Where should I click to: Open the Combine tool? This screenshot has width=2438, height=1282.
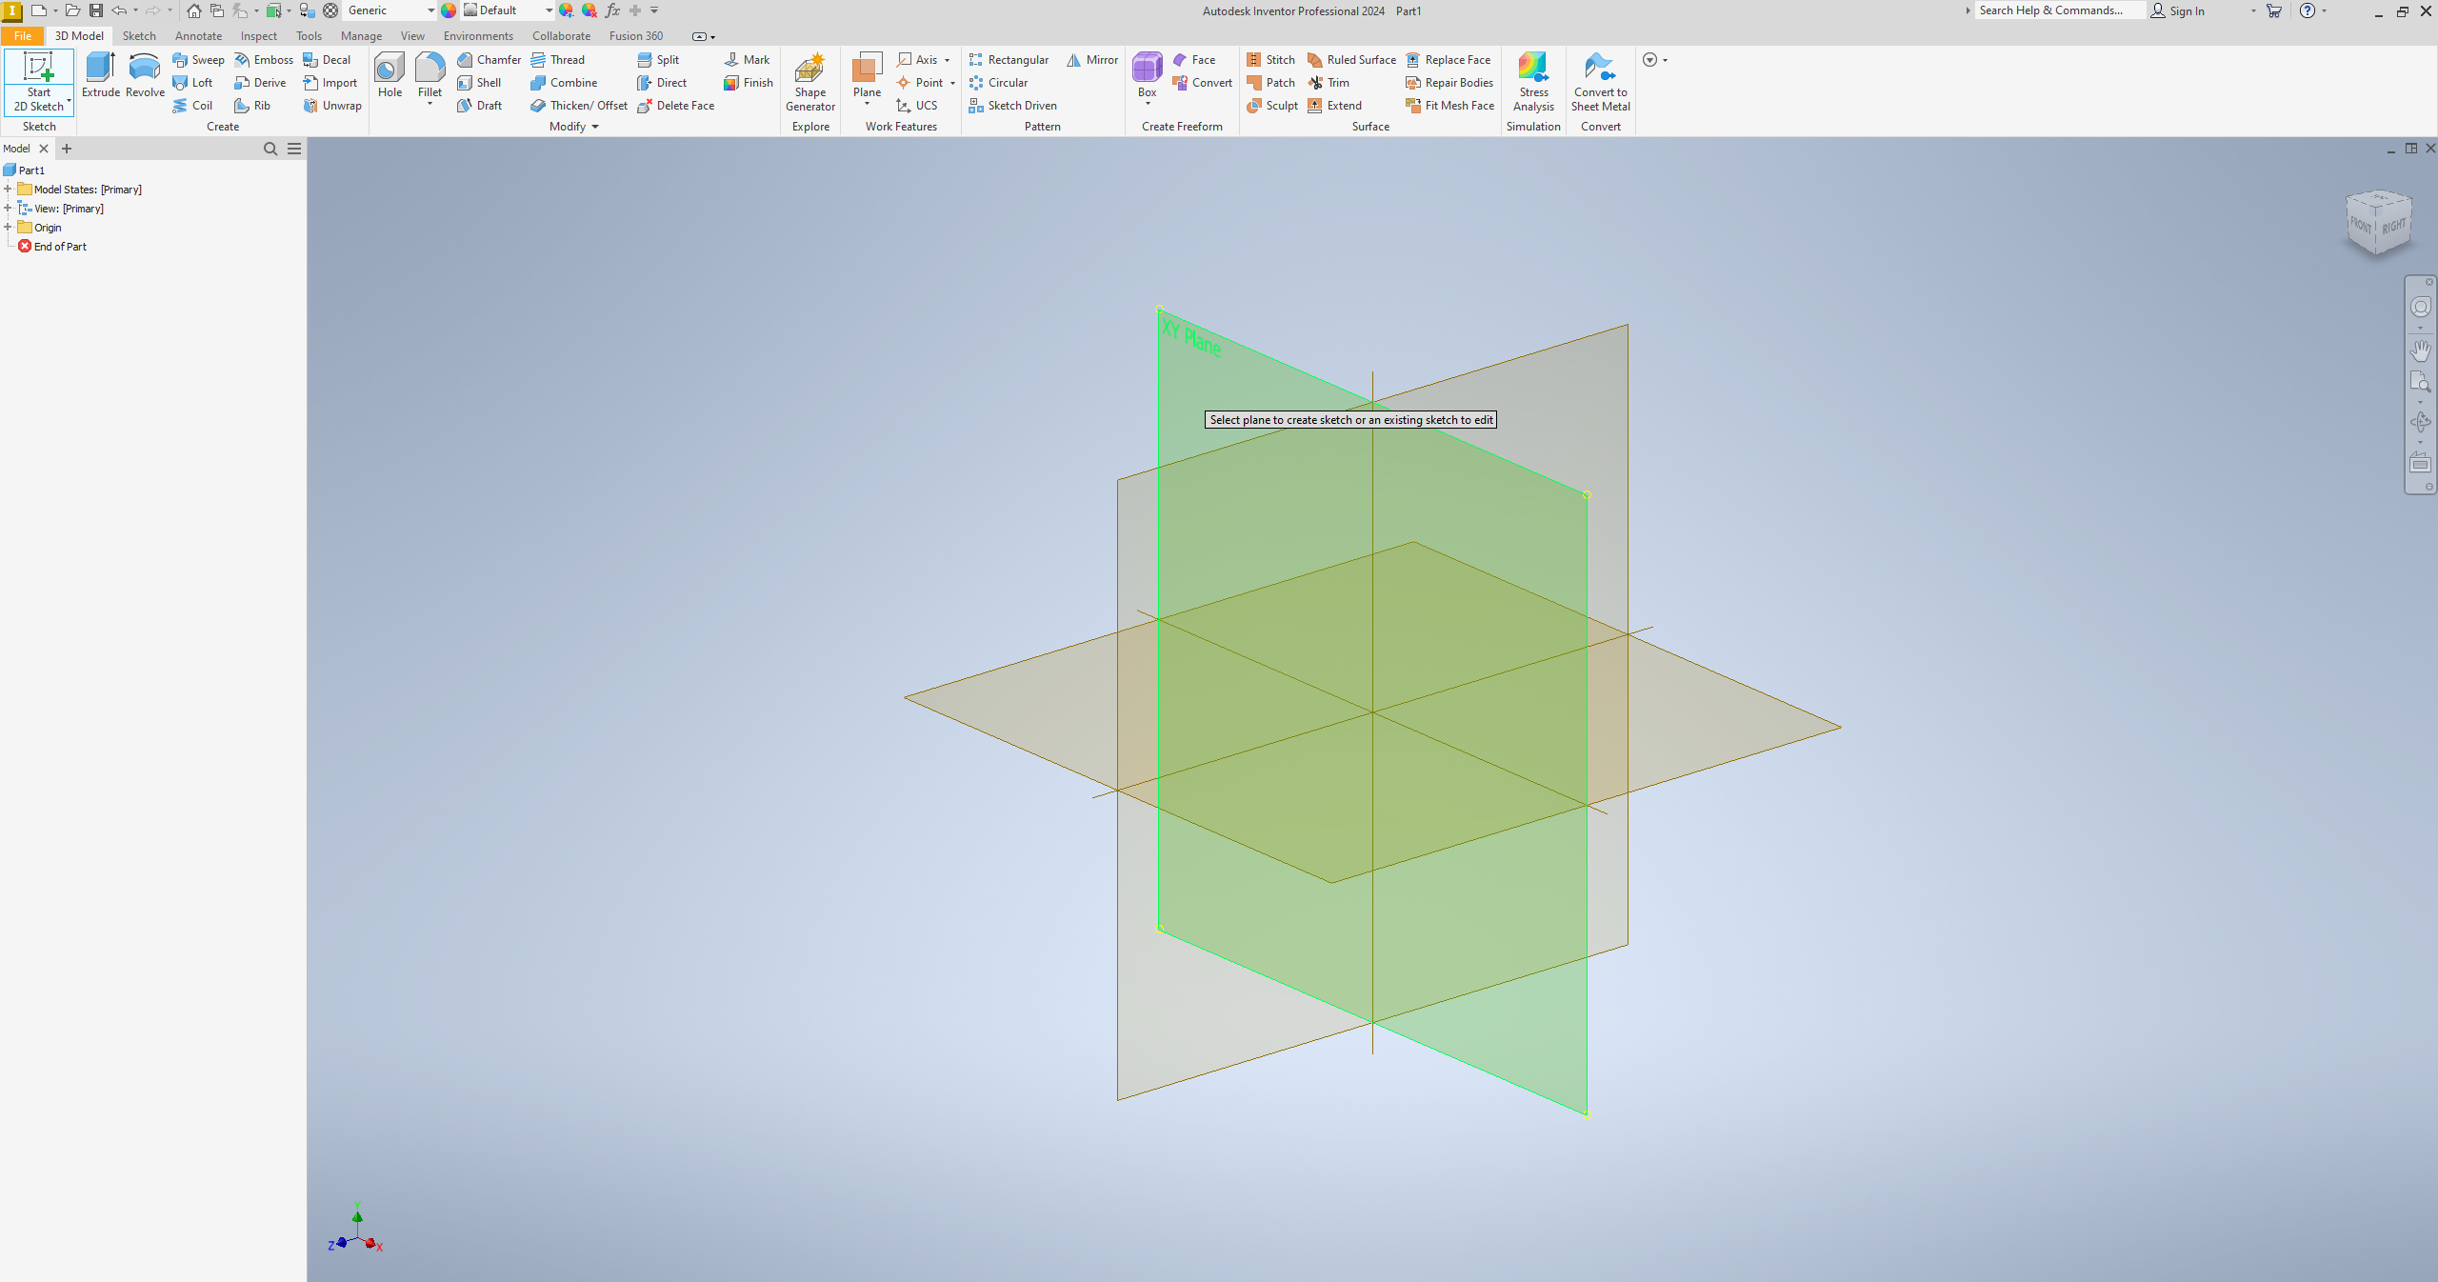[564, 82]
